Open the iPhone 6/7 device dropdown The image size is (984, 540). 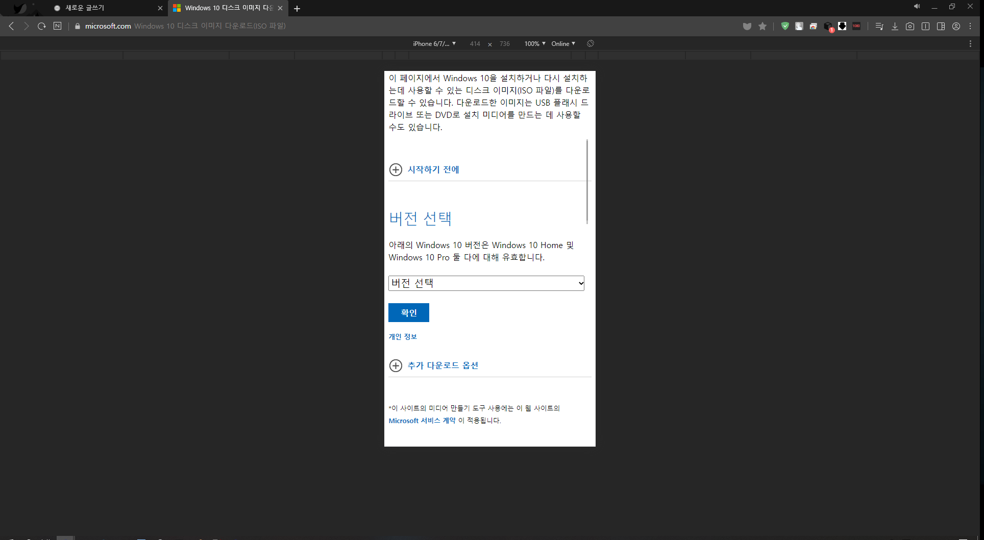434,44
